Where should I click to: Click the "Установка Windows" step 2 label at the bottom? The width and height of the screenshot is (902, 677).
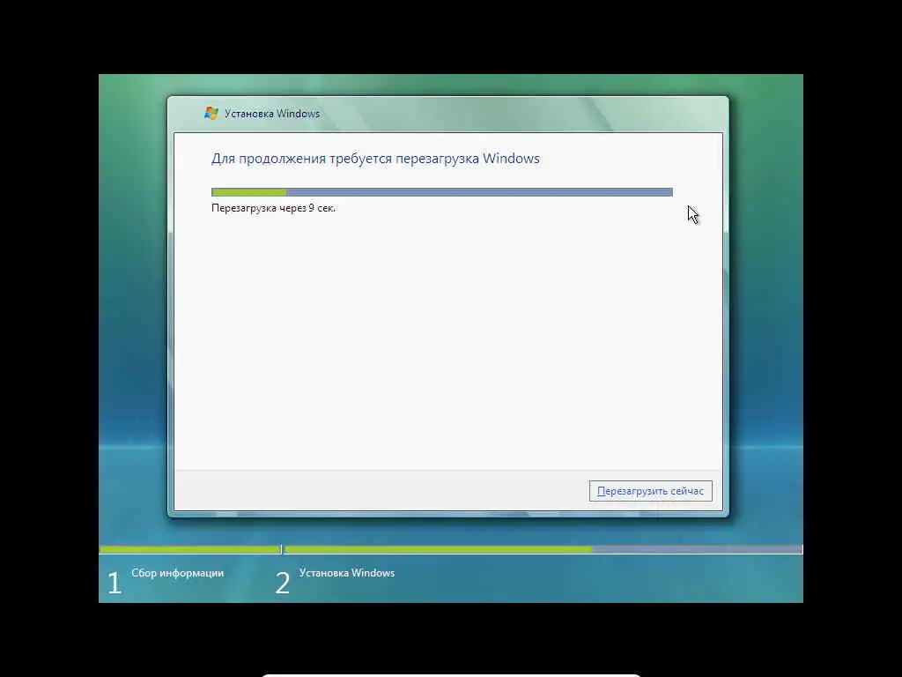[x=347, y=573]
